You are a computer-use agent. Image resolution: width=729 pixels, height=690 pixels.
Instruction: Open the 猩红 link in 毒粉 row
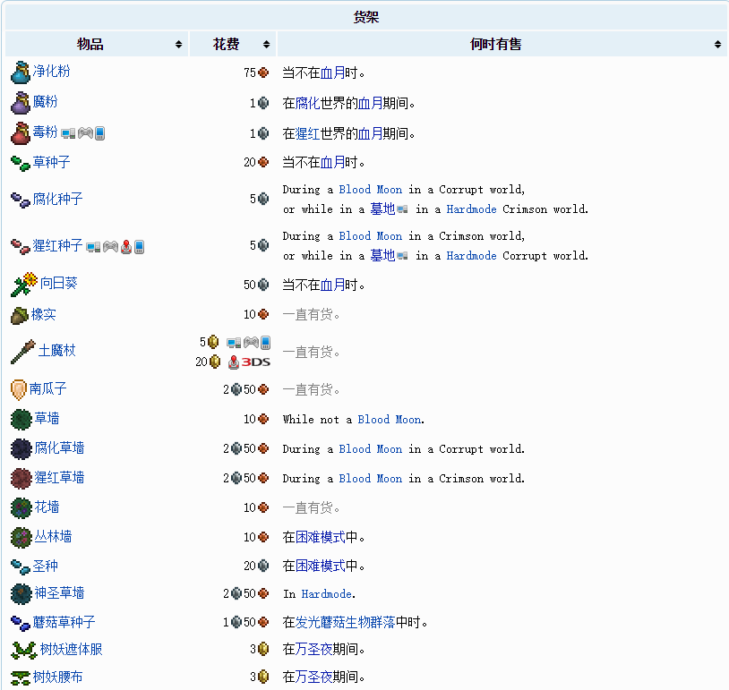(308, 134)
